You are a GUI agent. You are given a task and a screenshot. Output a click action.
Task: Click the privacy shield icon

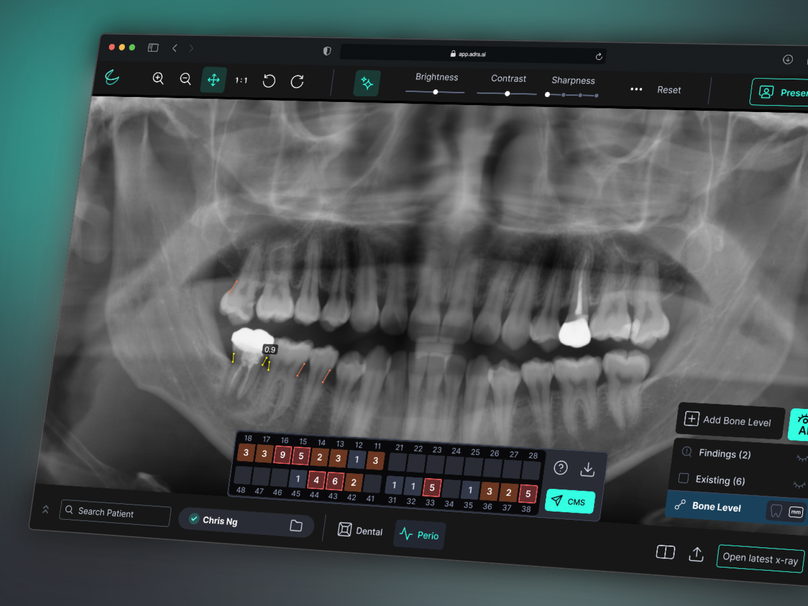point(327,51)
